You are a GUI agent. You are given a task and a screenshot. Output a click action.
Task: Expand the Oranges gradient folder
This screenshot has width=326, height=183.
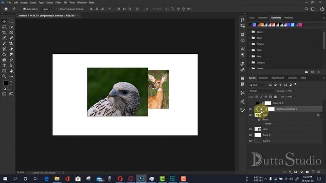point(250,63)
